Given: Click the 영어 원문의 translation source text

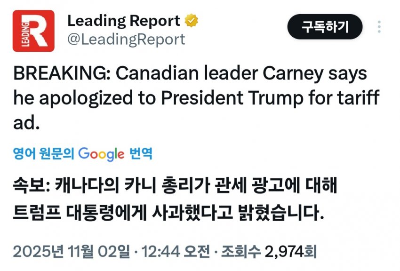Looking at the screenshot, I should point(44,153).
